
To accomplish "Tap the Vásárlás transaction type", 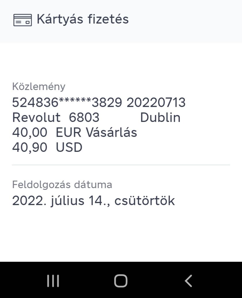I will 111,133.
